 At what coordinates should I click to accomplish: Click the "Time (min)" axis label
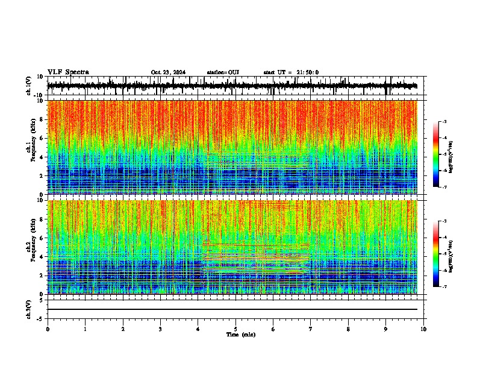[241, 335]
